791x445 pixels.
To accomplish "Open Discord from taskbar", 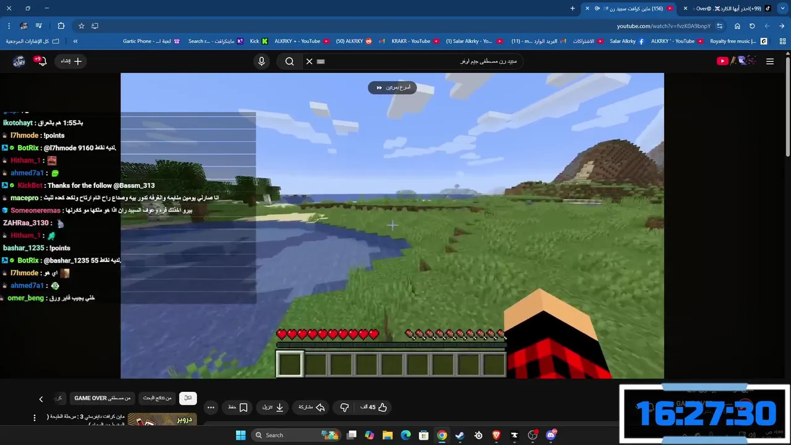I will click(551, 435).
